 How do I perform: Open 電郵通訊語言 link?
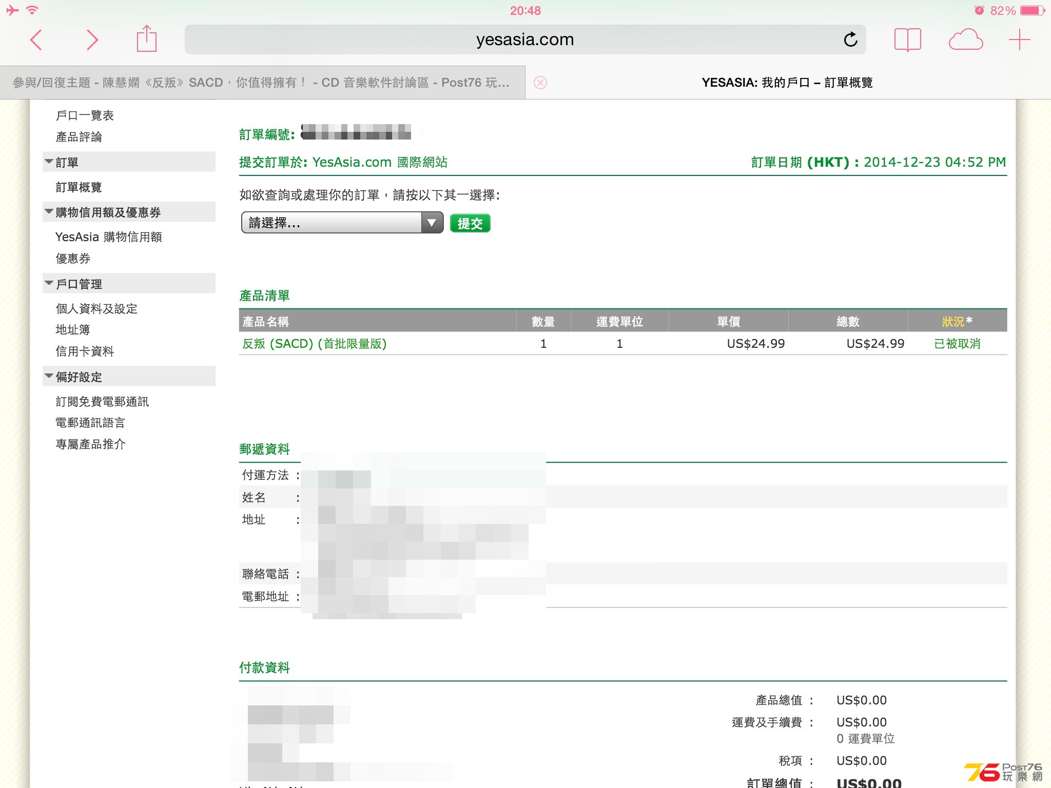90,423
